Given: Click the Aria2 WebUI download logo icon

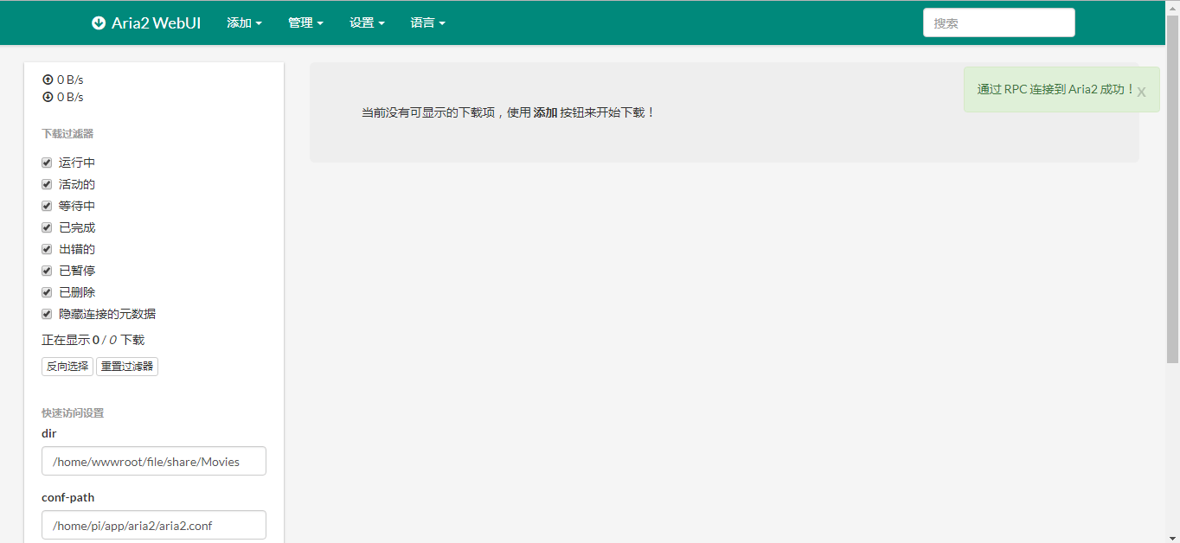Looking at the screenshot, I should (99, 23).
